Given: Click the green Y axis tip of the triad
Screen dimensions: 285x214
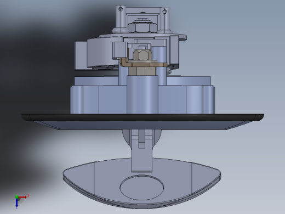Looking at the screenshot, I should pos(16,196).
